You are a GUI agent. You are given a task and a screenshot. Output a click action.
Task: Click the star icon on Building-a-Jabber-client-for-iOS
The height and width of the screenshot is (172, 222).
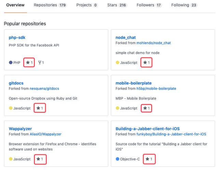(148, 159)
